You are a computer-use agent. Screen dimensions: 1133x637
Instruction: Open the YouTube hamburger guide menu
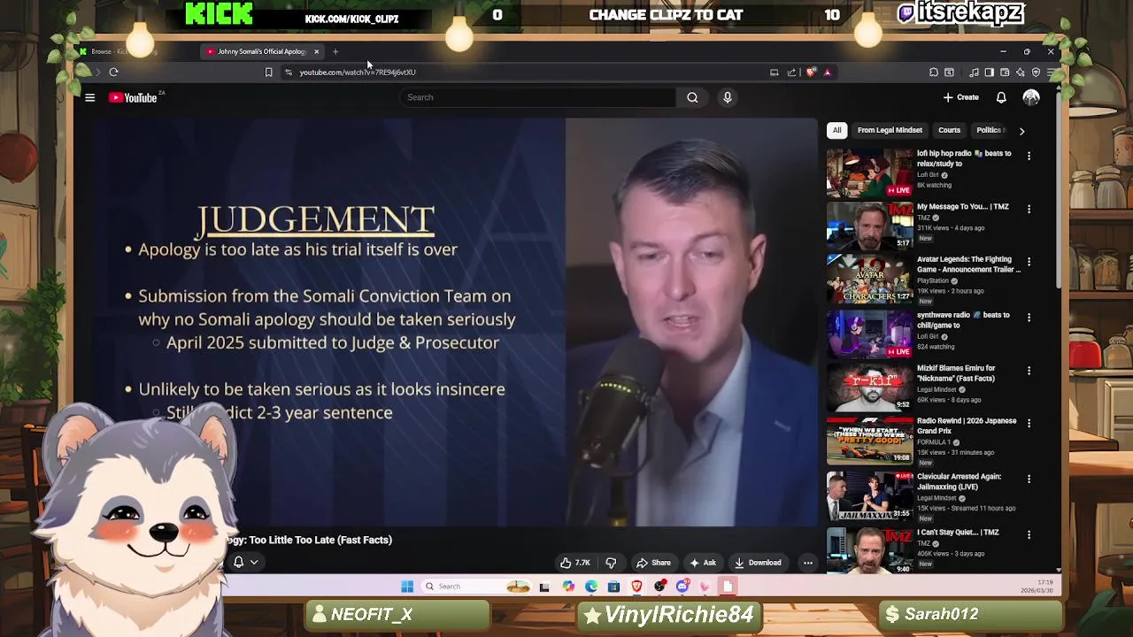(89, 97)
